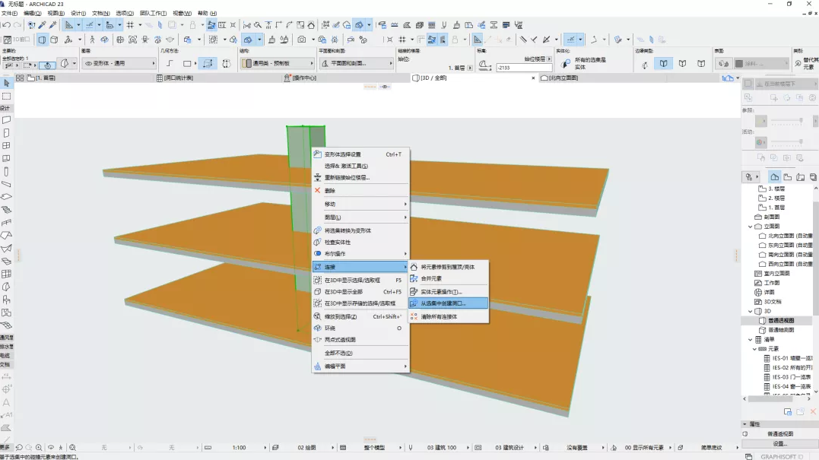This screenshot has height=460, width=819.
Task: Open the 设计(I) menu
Action: [78, 14]
